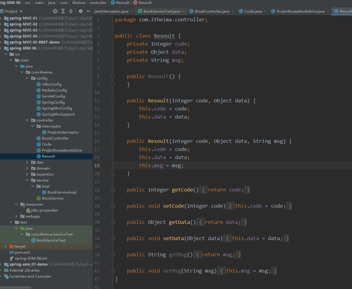
Task: Select jdbc.properties in resources folder
Action: pos(44,210)
